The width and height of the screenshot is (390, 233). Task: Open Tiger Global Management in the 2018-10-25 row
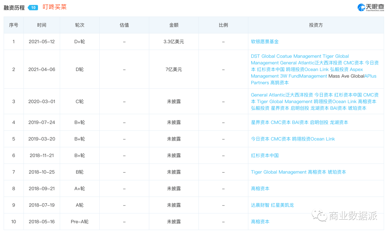click(x=278, y=172)
